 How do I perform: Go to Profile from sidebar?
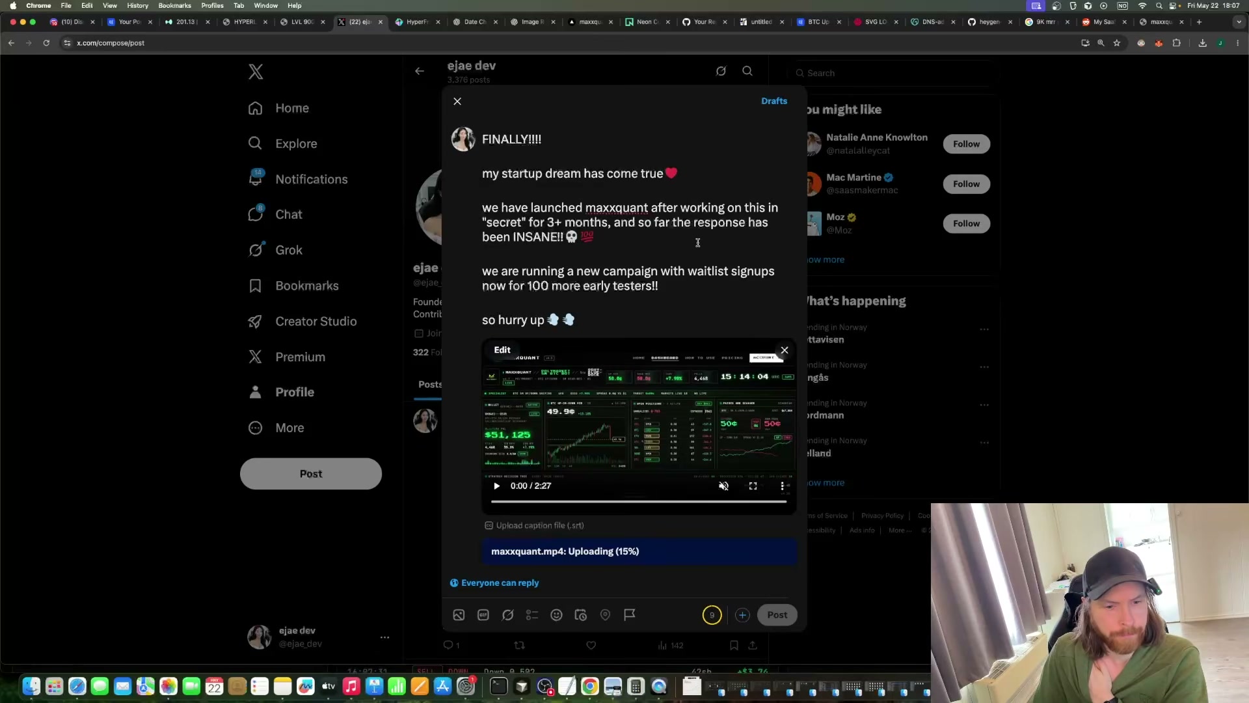(281, 392)
